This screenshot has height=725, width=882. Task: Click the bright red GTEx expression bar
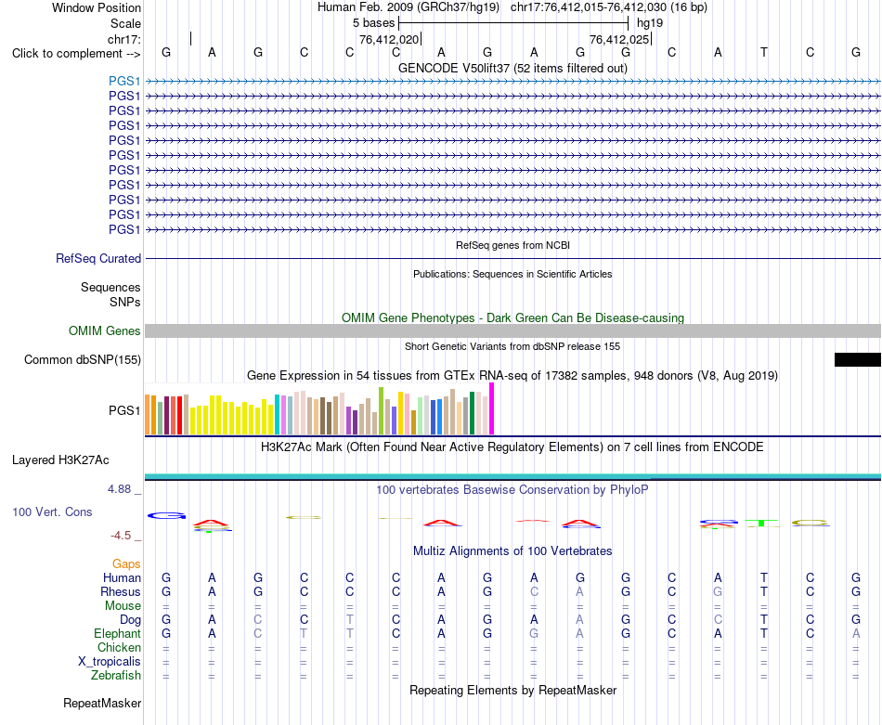point(180,416)
